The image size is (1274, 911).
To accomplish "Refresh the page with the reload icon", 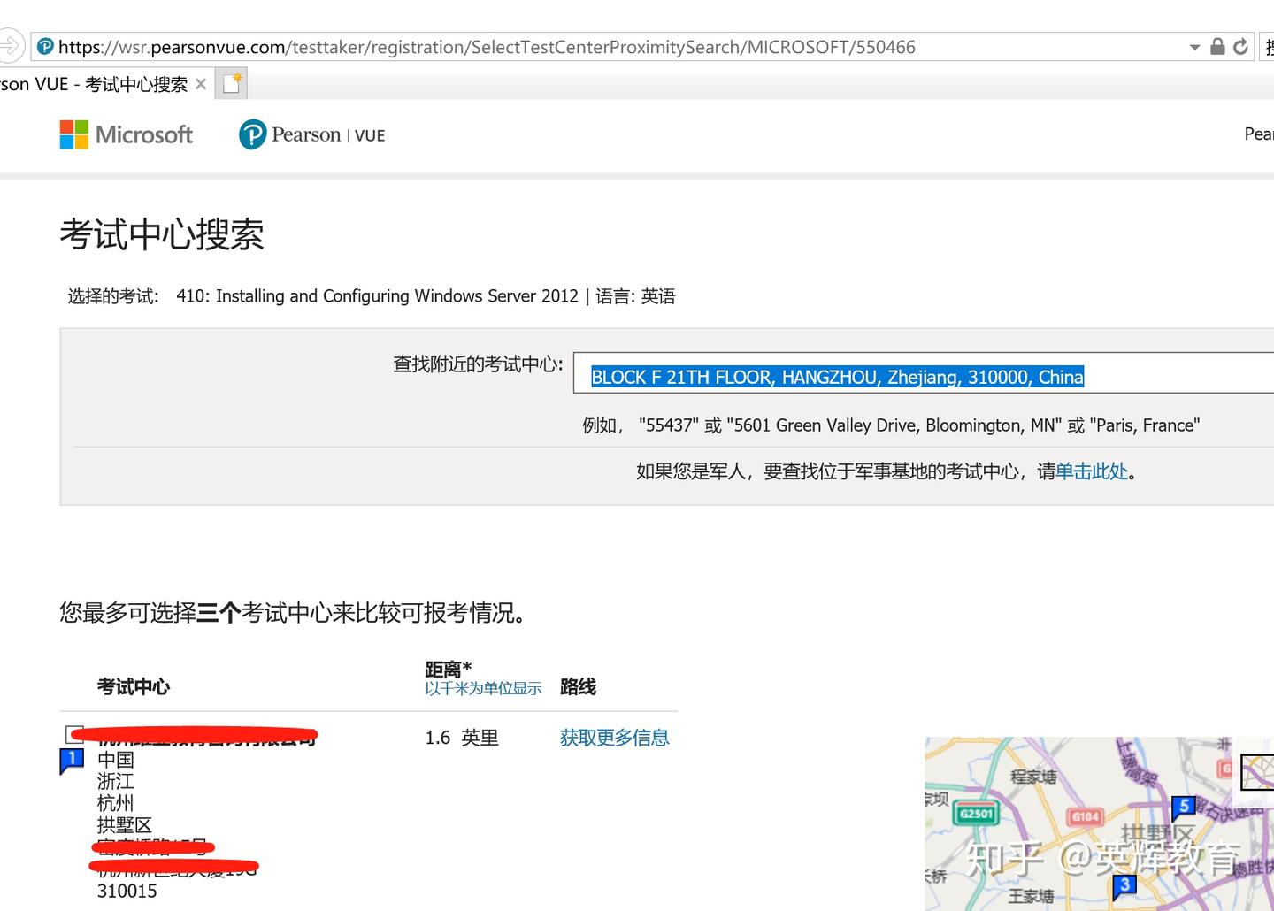I will click(x=1240, y=45).
